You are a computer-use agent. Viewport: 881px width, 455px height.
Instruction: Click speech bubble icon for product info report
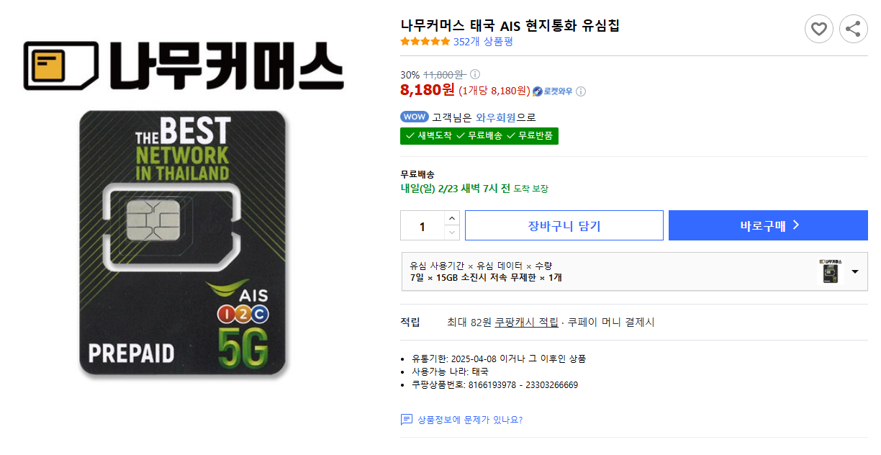pyautogui.click(x=407, y=420)
